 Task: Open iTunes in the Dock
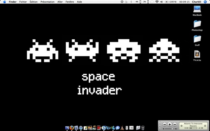104,127
